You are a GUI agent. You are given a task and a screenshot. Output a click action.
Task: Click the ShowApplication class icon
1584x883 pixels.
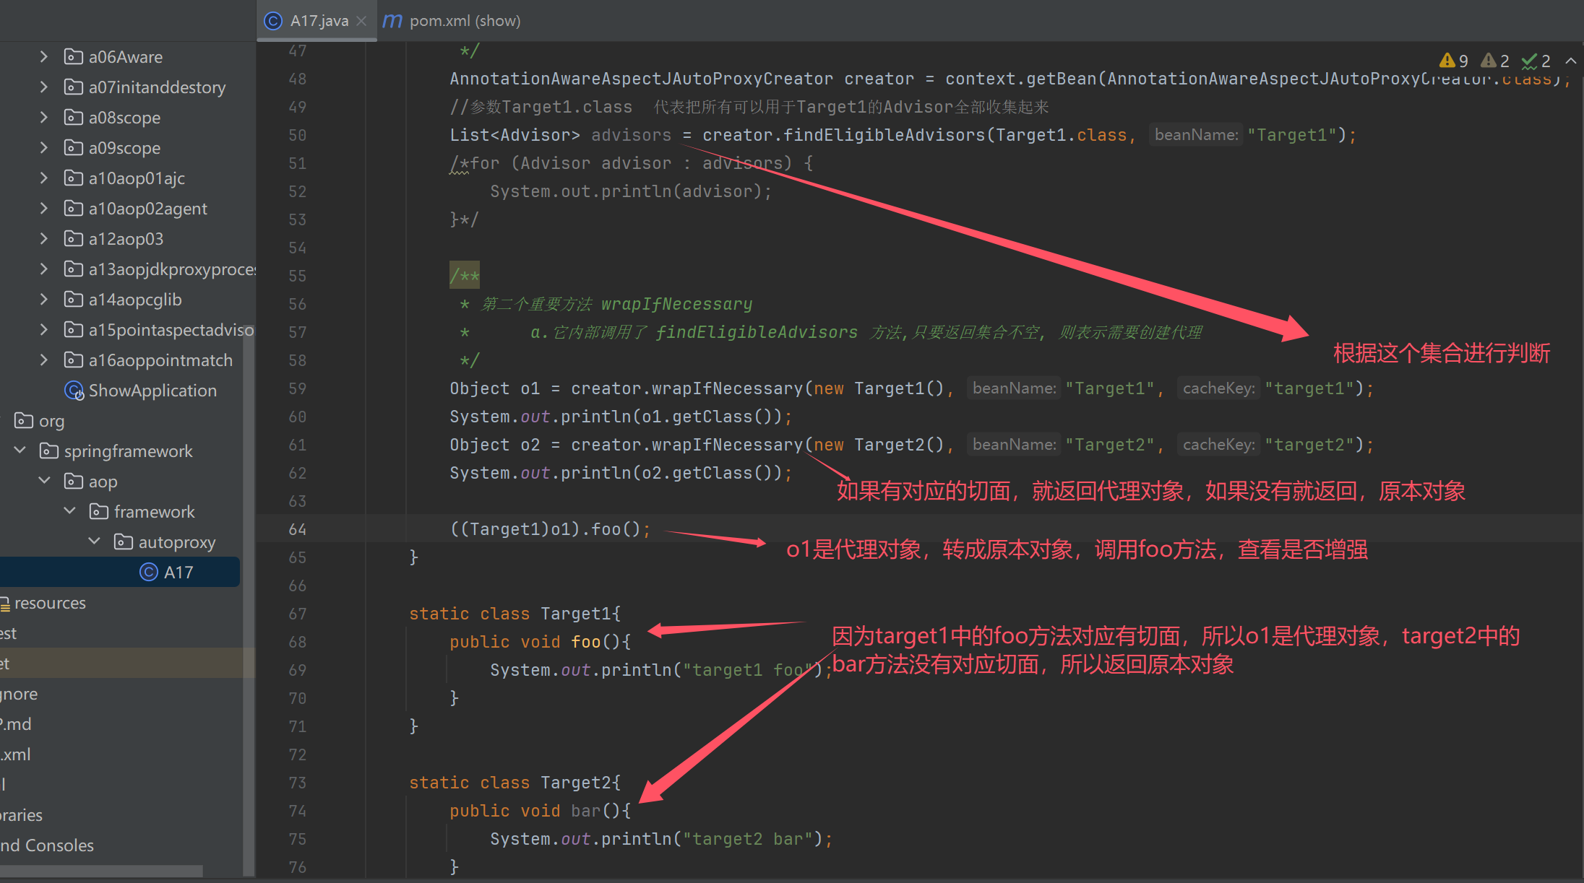point(74,390)
